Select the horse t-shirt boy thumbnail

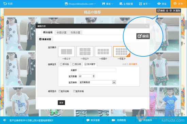20,102
